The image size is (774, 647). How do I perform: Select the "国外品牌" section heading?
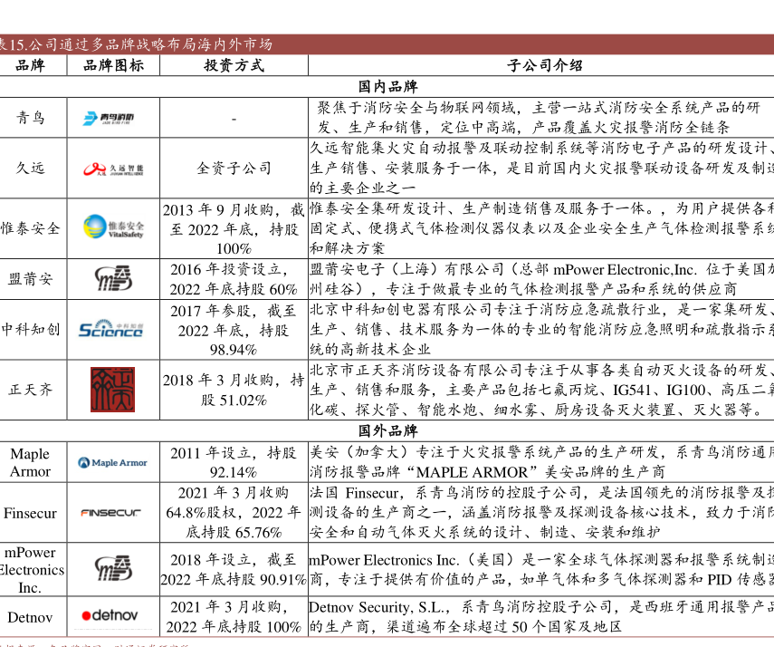(x=388, y=431)
